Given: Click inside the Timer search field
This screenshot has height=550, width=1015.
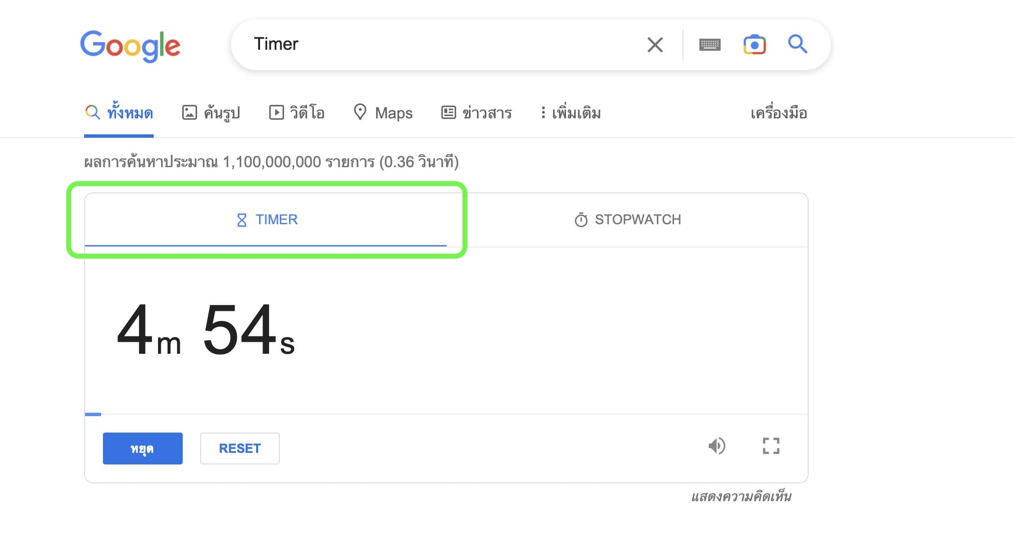Looking at the screenshot, I should [435, 44].
